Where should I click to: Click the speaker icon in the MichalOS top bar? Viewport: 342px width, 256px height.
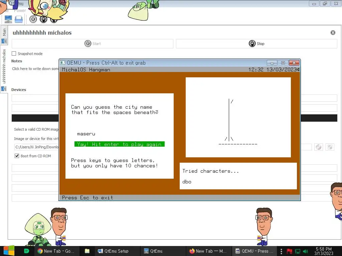[298, 69]
